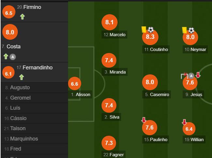Click Neymar's goal ball icon
The image size is (212, 158).
191,30
